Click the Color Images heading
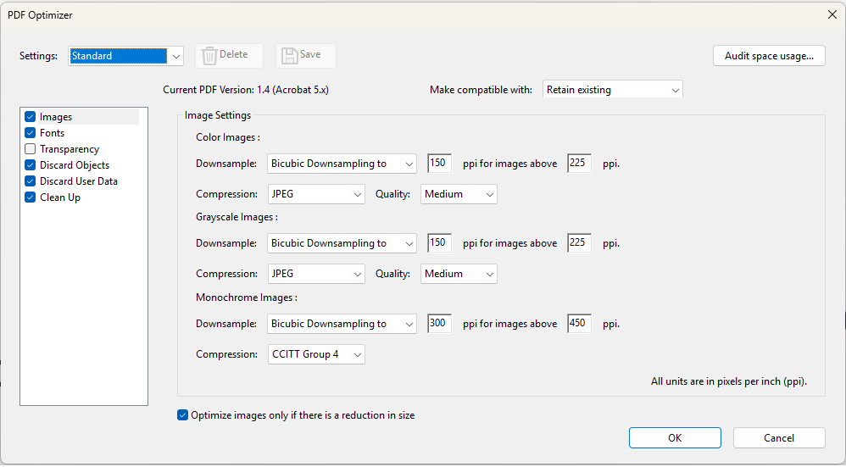 coord(228,137)
